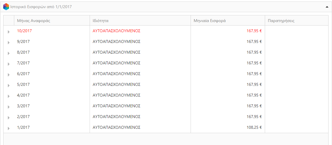
Task: Expand the 9/2017 row arrow
Action: [x=9, y=42]
